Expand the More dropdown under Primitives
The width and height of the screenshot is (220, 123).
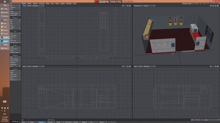click(x=15, y=29)
